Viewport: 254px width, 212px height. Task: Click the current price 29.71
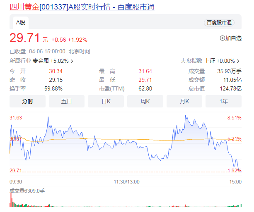point(25,38)
